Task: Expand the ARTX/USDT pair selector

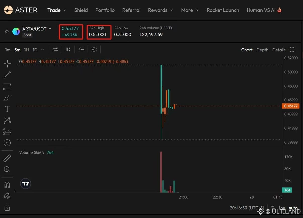Action: point(50,29)
